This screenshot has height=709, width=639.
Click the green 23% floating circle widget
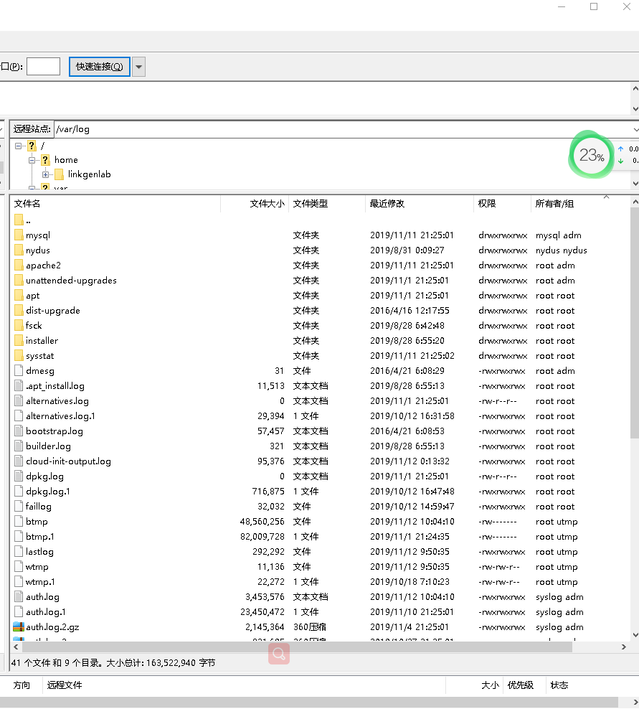[x=591, y=155]
